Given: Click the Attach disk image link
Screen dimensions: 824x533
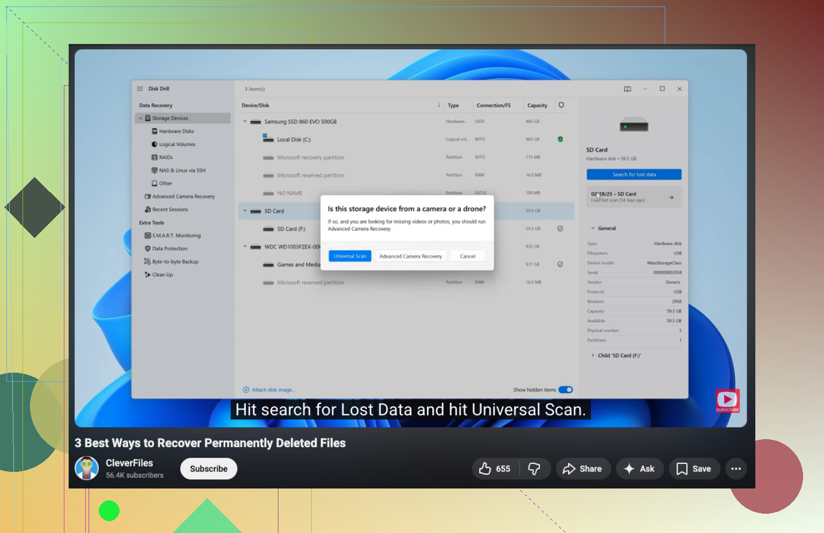Looking at the screenshot, I should [x=269, y=390].
